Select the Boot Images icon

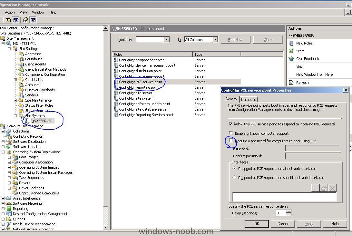[15, 157]
